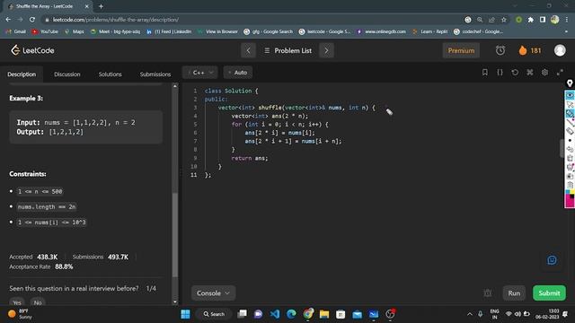Click the browser back button
575x323 pixels.
[x=8, y=20]
